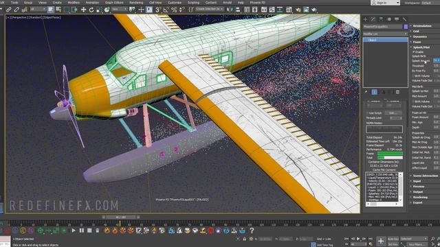The height and width of the screenshot is (247, 440).
Task: Open Select by Name list icon
Action: pos(58,10)
